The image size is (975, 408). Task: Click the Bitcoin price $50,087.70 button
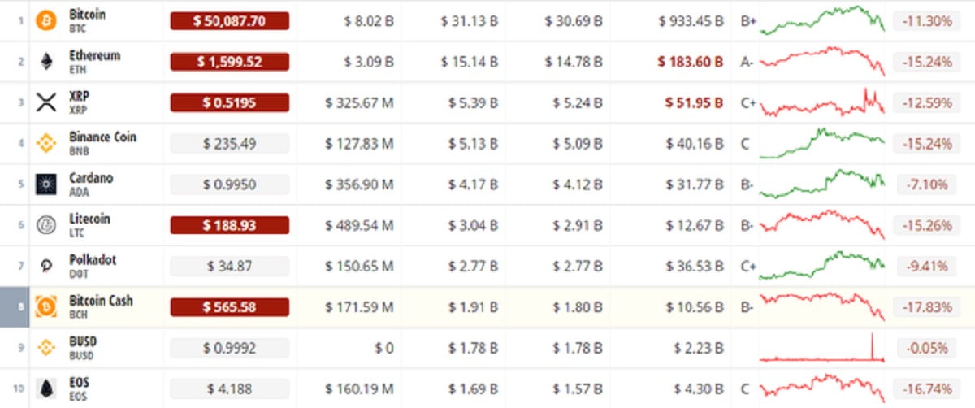click(229, 21)
